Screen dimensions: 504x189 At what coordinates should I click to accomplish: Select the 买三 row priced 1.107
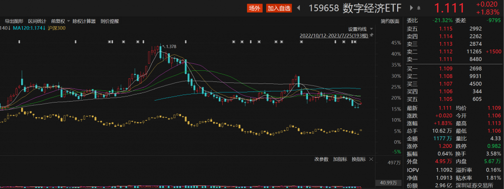point(453,84)
